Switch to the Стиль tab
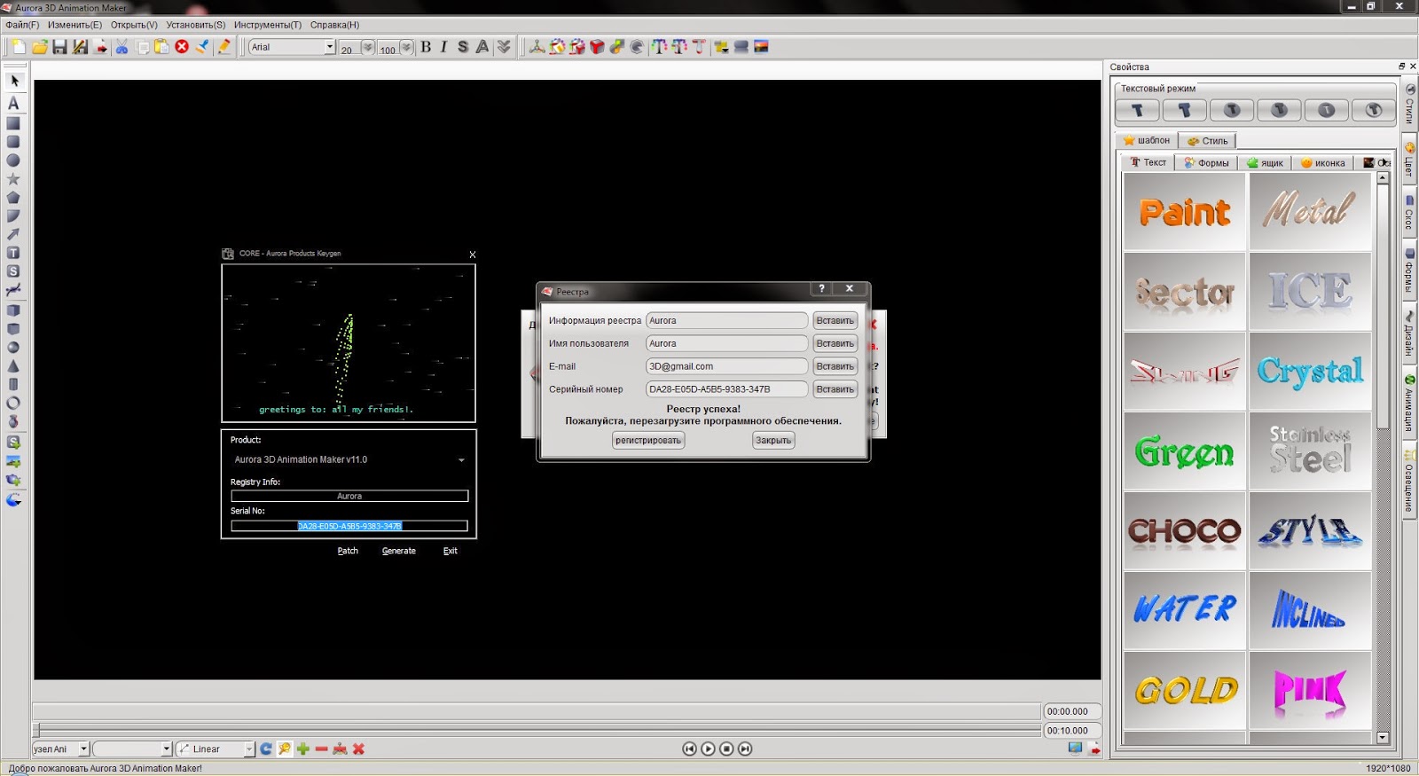The image size is (1419, 776). click(x=1208, y=141)
